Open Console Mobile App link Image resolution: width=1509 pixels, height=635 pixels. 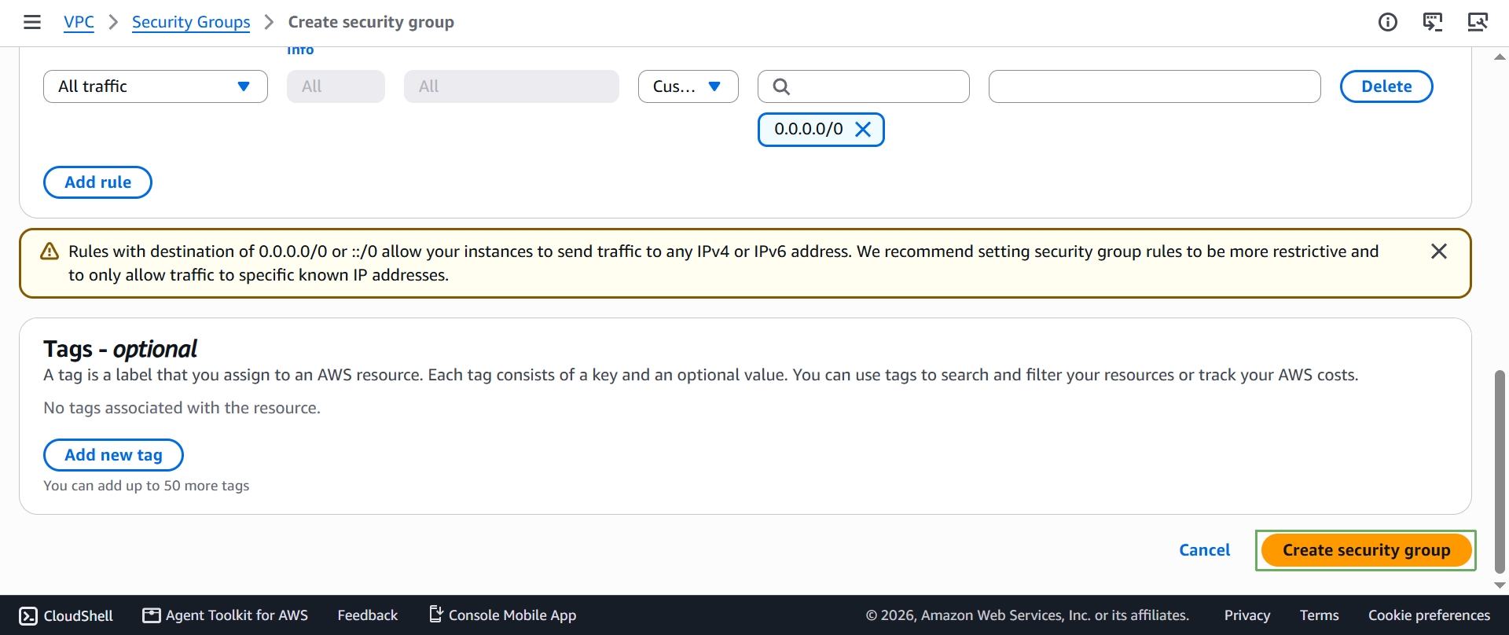(503, 615)
